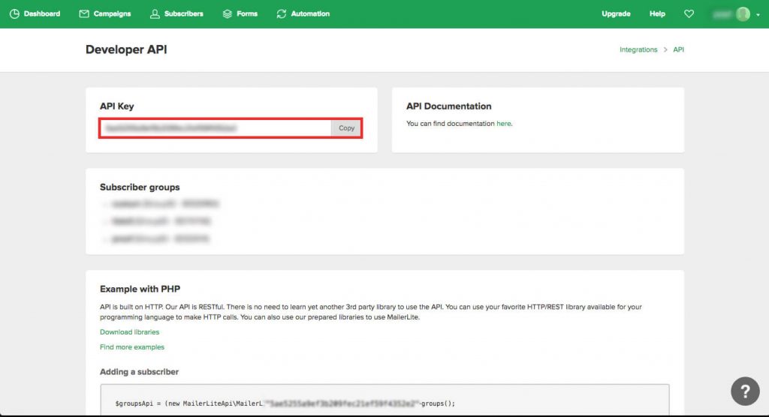Open the help question mark bubble
This screenshot has width=769, height=417.
click(x=745, y=391)
